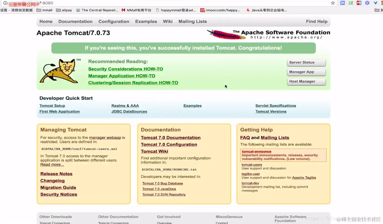Click the Tomcat cat logo
The height and width of the screenshot is (224, 383).
tap(60, 71)
